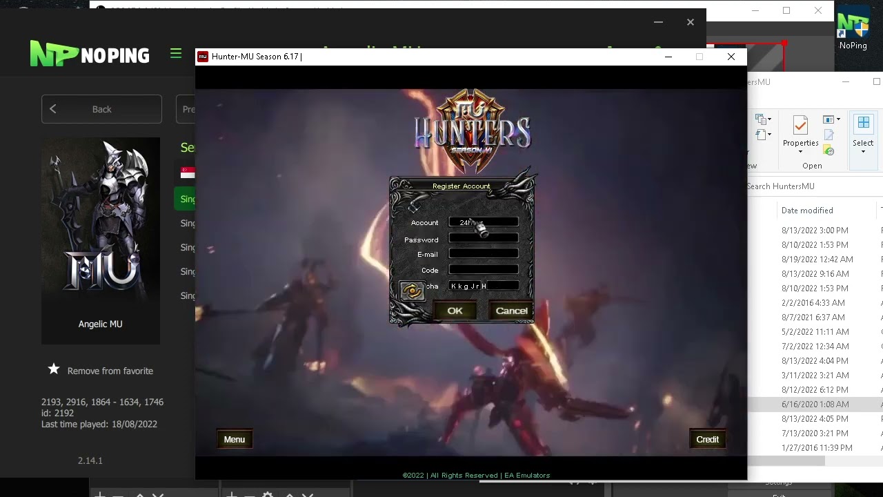Go Back in NoPing
883x497 pixels.
click(x=101, y=109)
